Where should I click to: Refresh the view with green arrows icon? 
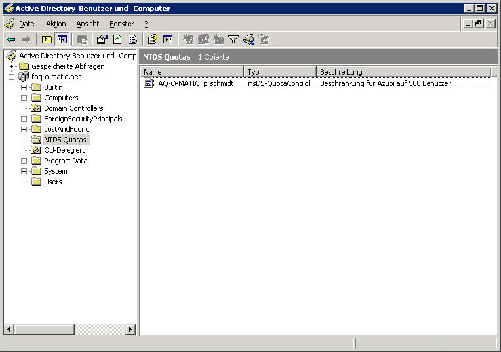click(x=117, y=39)
